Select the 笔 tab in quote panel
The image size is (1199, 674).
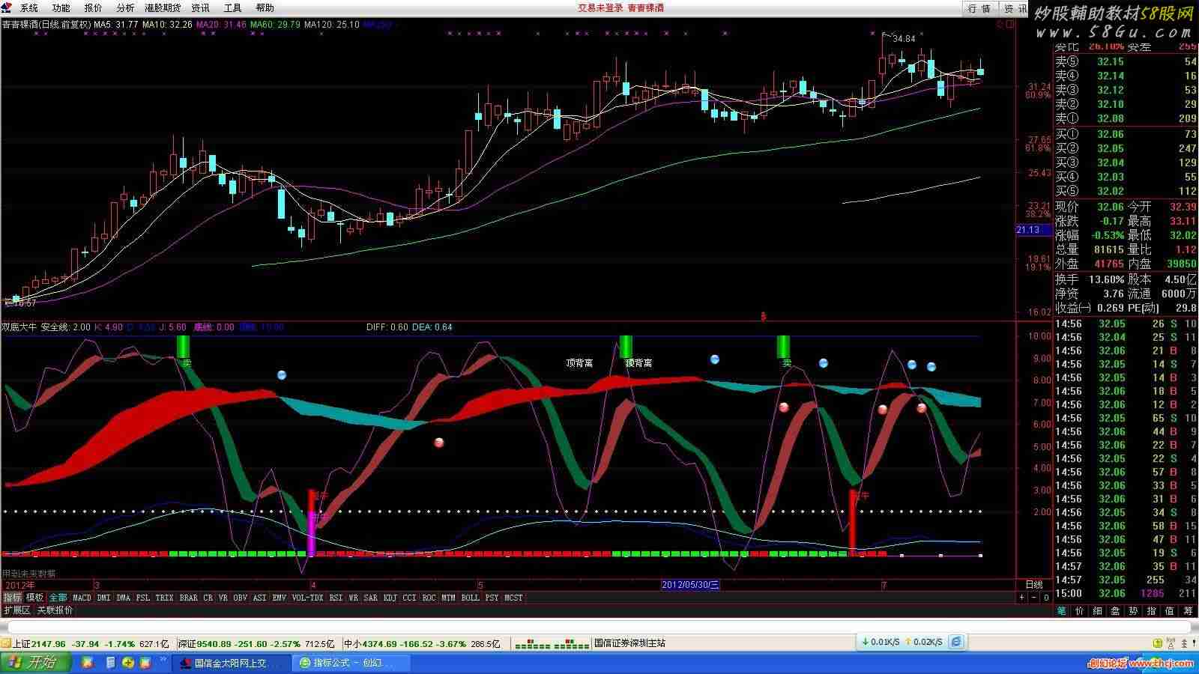[x=1061, y=611]
